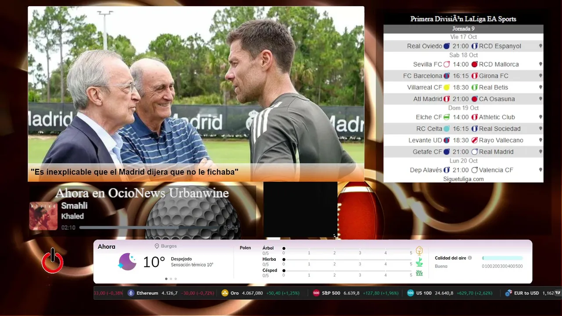Click "Valencia CF" team name
This screenshot has height=316, width=562.
pos(496,170)
